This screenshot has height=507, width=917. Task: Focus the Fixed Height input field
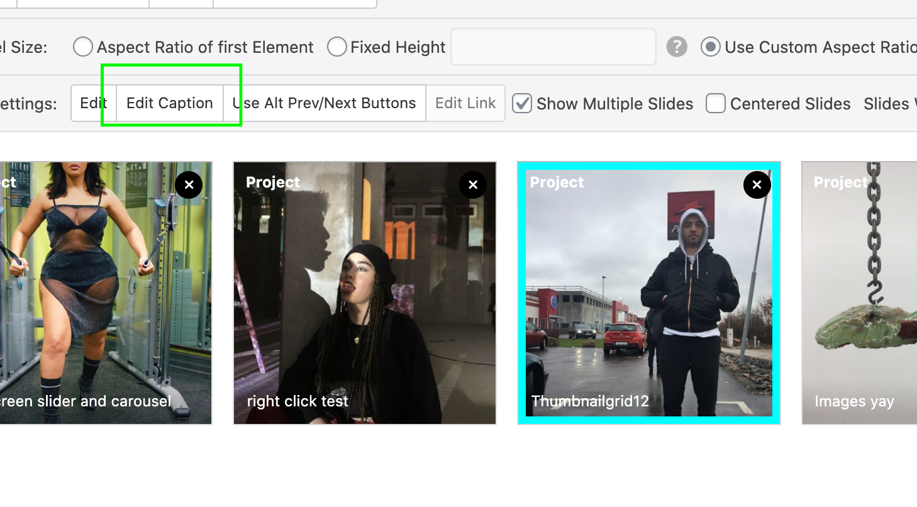tap(553, 47)
